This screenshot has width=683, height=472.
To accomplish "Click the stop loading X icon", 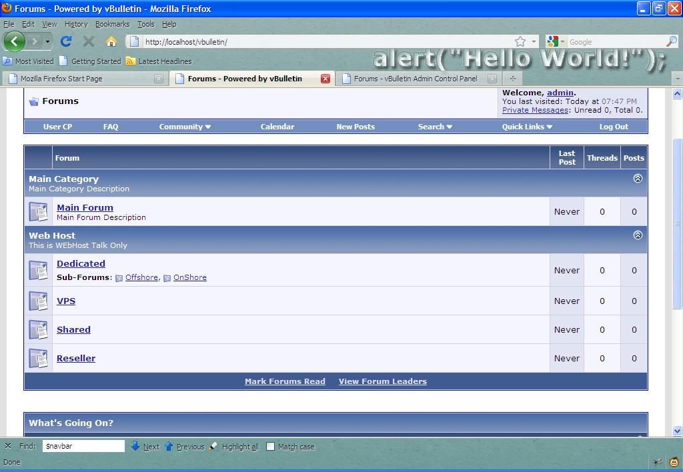I will [89, 42].
